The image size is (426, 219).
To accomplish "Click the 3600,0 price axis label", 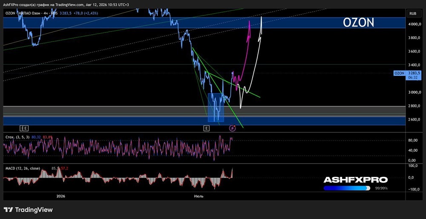I will [414, 52].
